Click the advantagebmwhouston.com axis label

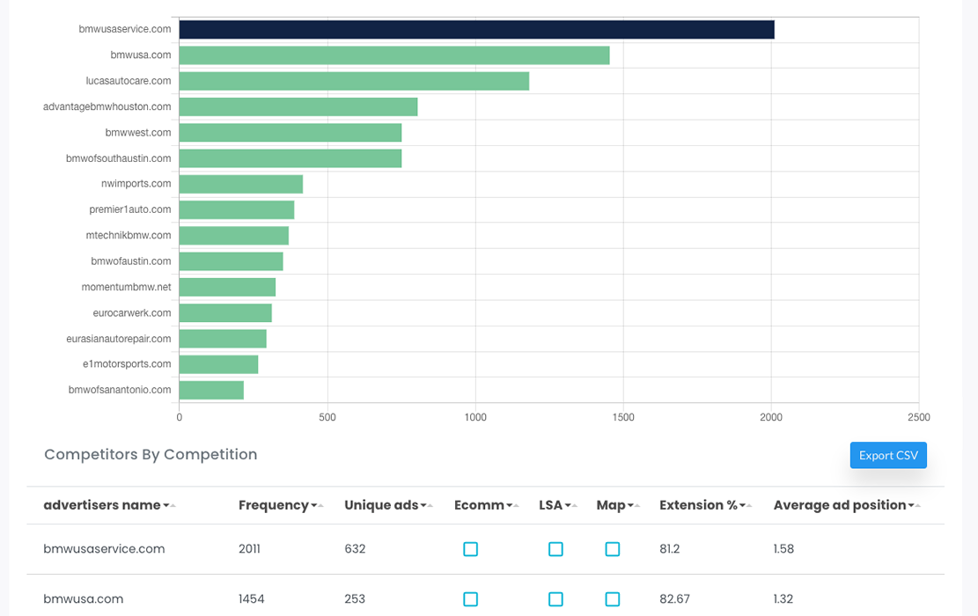107,106
